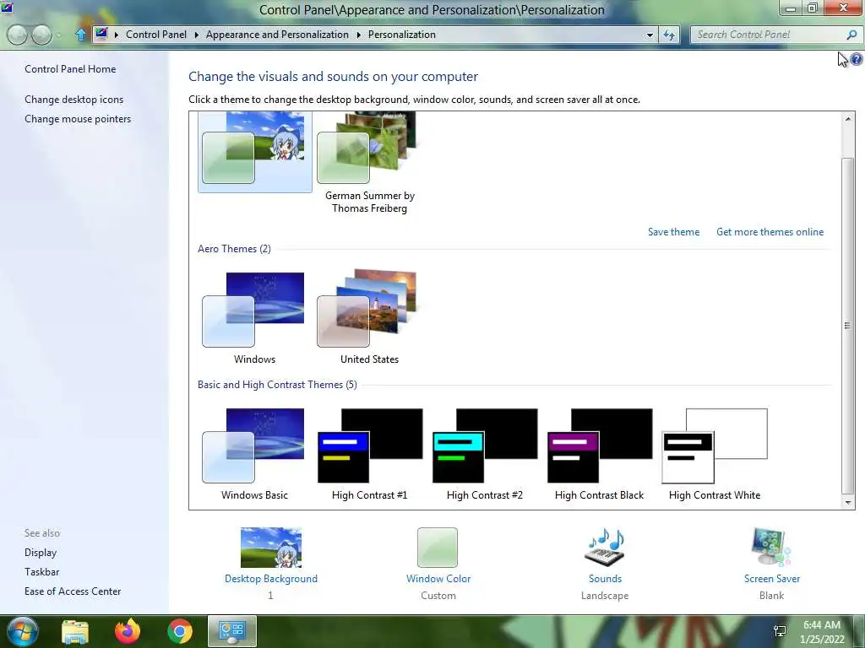Click the Help question mark icon
Image resolution: width=865 pixels, height=648 pixels.
click(857, 59)
